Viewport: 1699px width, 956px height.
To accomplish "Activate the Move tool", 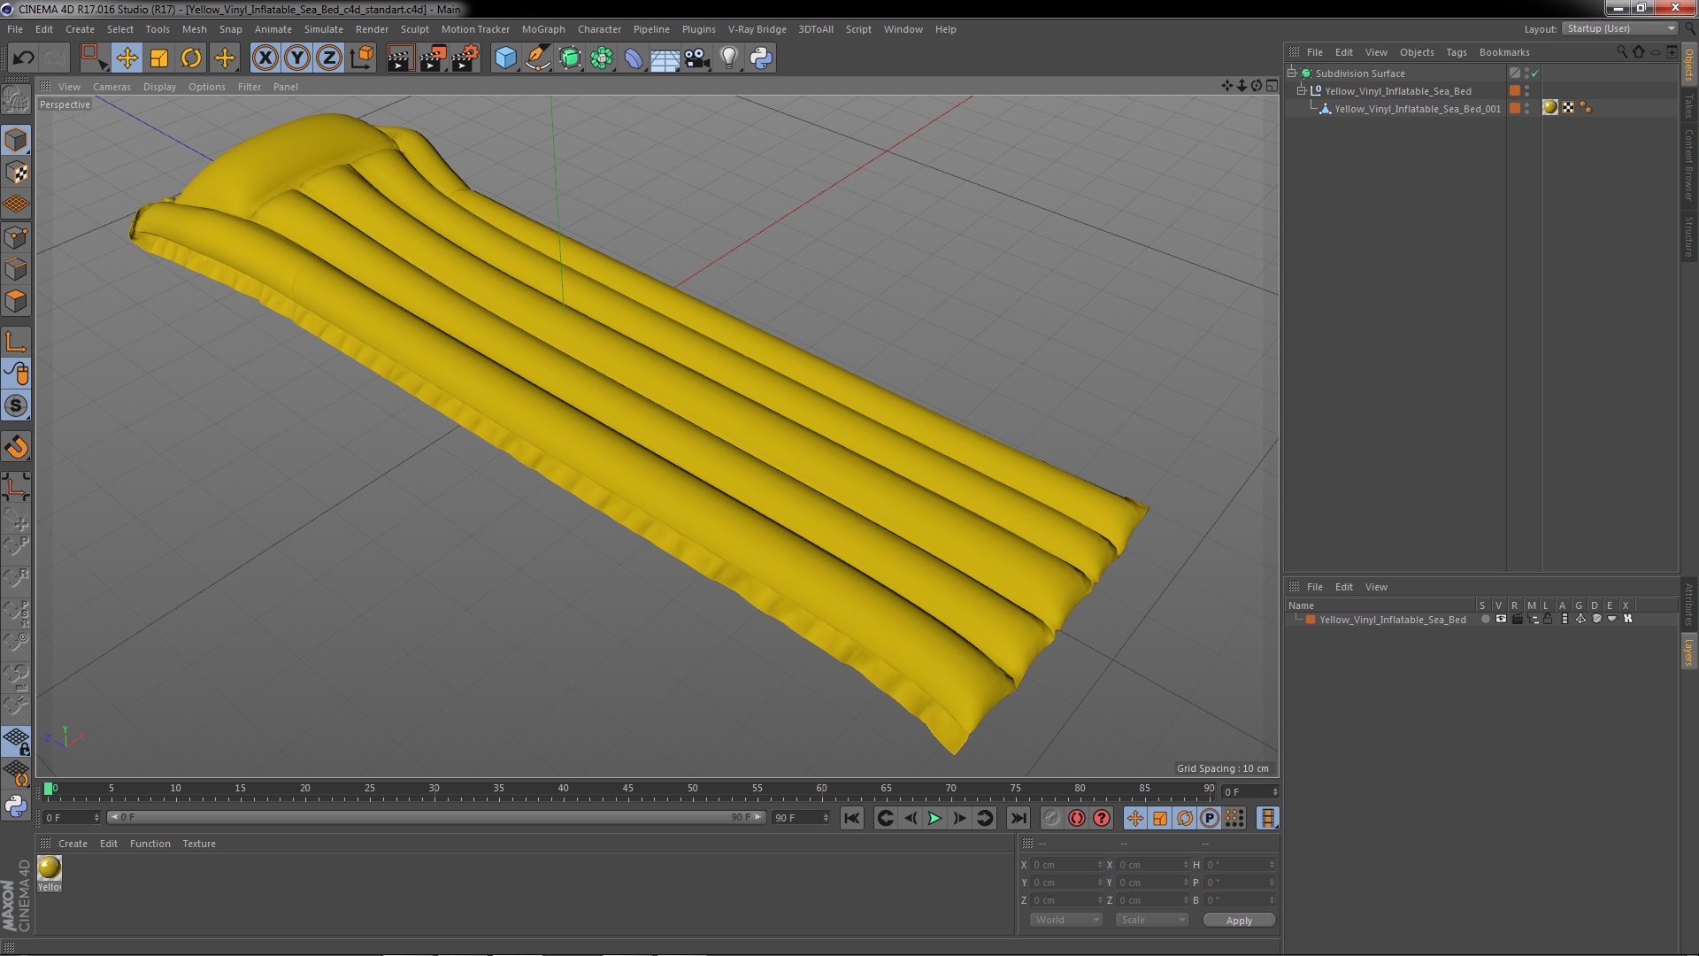I will 127,58.
